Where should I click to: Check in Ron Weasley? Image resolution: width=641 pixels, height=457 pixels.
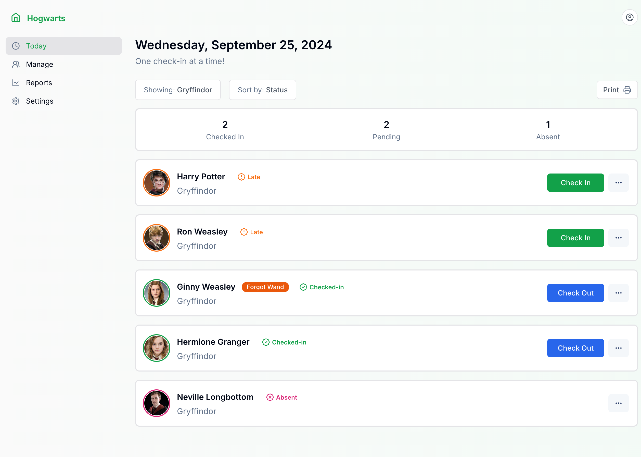point(575,238)
